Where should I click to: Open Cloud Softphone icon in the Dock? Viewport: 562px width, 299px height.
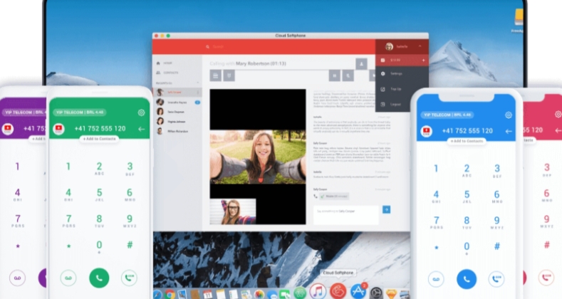click(x=337, y=291)
